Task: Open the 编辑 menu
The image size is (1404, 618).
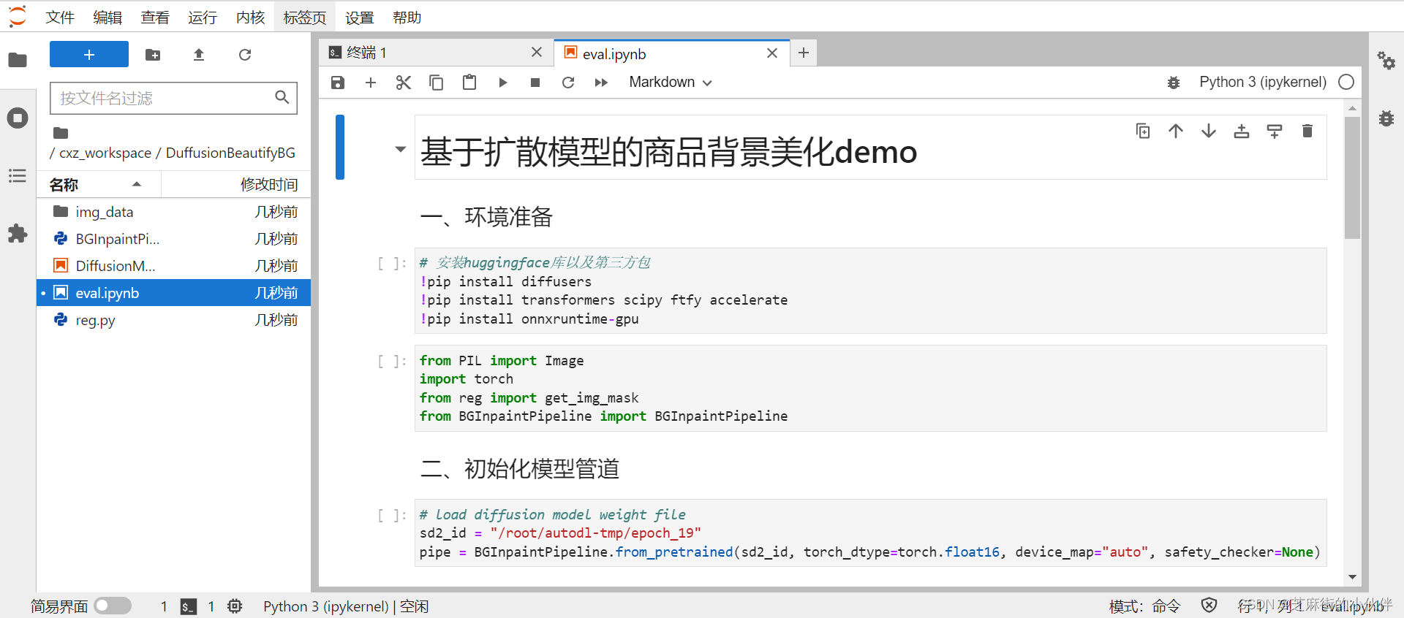Action: pyautogui.click(x=107, y=17)
